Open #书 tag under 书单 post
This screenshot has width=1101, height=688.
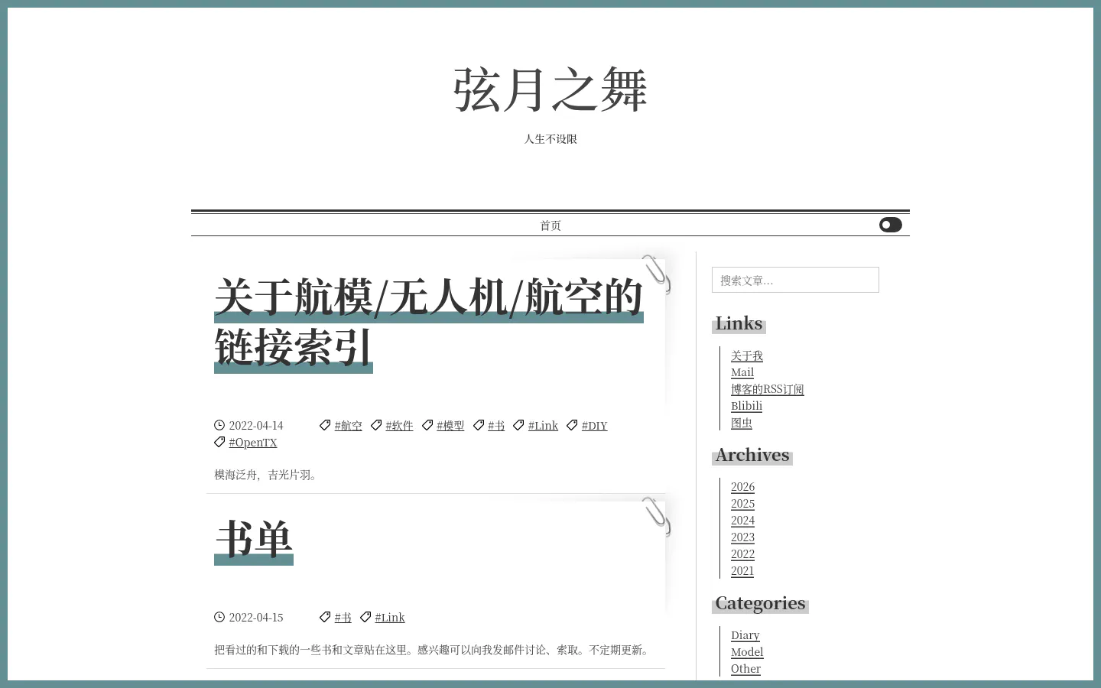343,618
